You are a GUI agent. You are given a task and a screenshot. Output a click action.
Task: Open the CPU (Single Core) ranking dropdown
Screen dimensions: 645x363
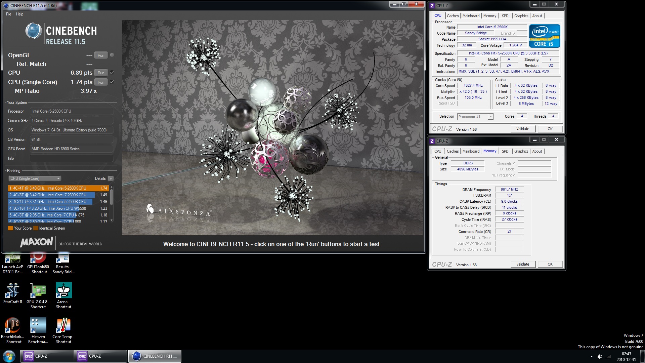[35, 178]
